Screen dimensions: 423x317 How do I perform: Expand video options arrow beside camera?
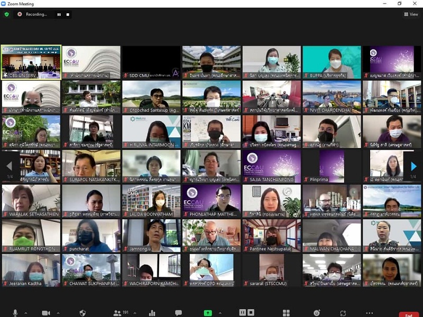click(x=58, y=313)
